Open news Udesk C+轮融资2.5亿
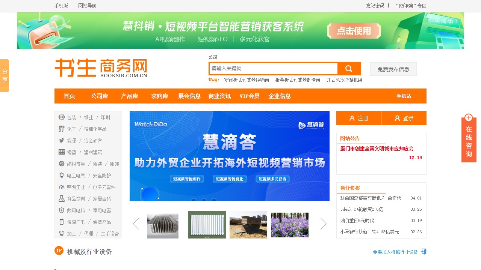 click(362, 209)
